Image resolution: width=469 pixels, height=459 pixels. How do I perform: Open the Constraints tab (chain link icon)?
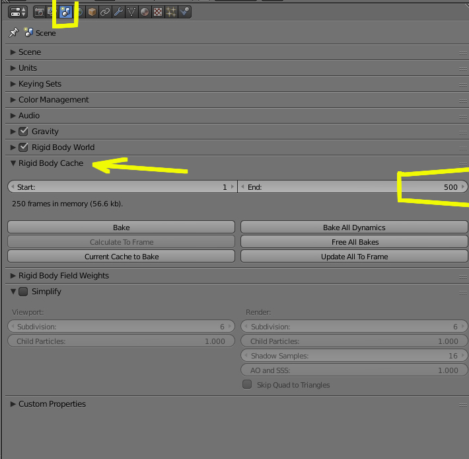(105, 12)
